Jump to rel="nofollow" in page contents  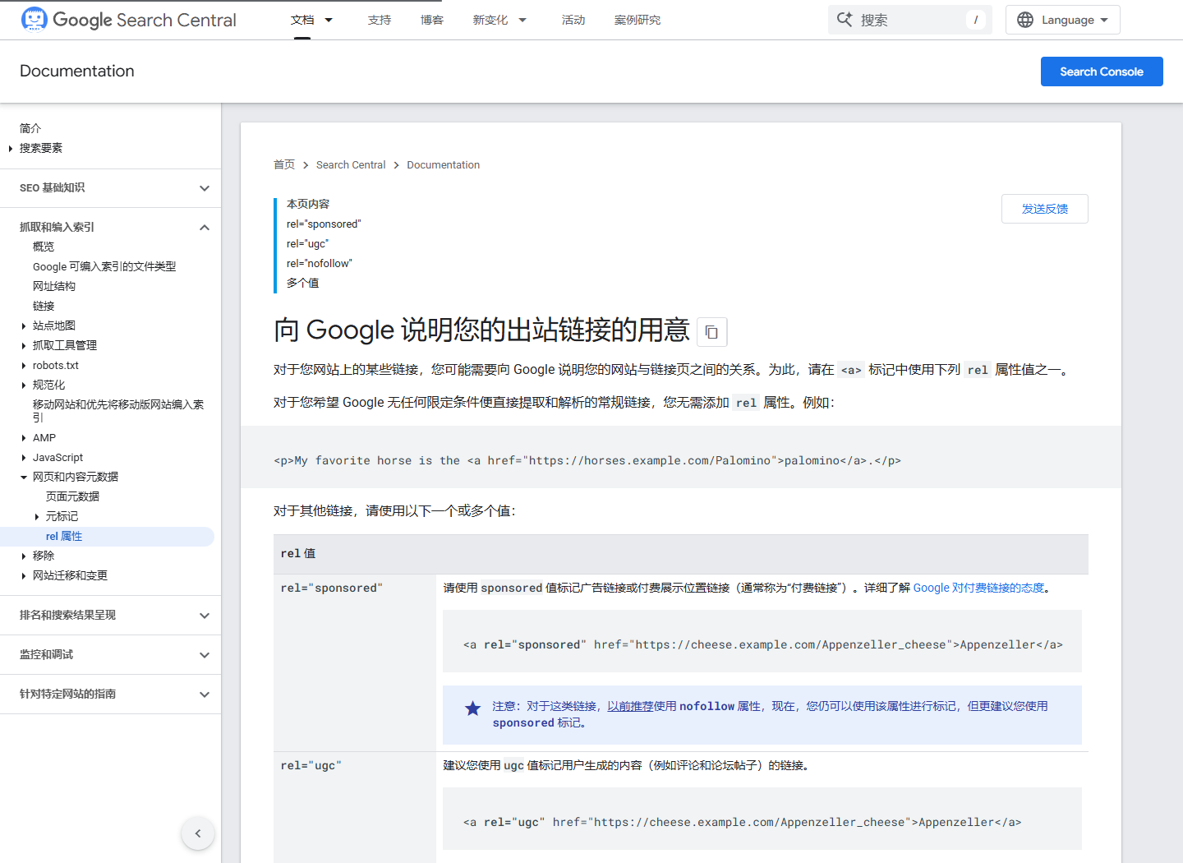[320, 264]
